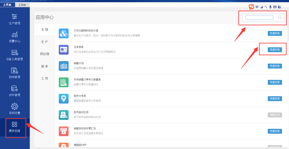Viewport: 289px width, 149px height.
Task: Click the Sogou input method S icon
Action: 251,7
